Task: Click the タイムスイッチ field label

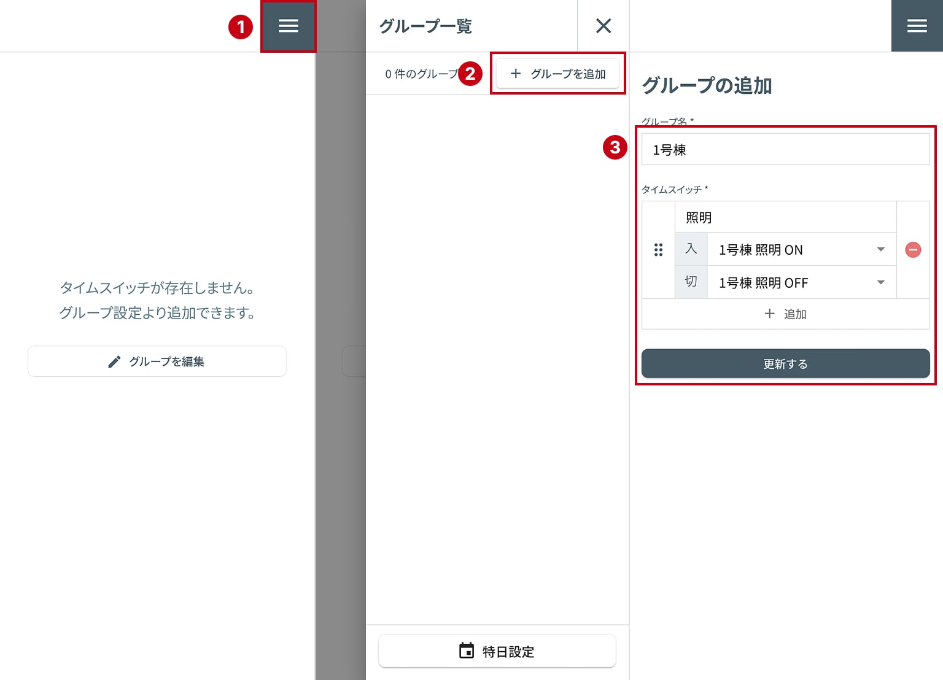Action: tap(674, 190)
